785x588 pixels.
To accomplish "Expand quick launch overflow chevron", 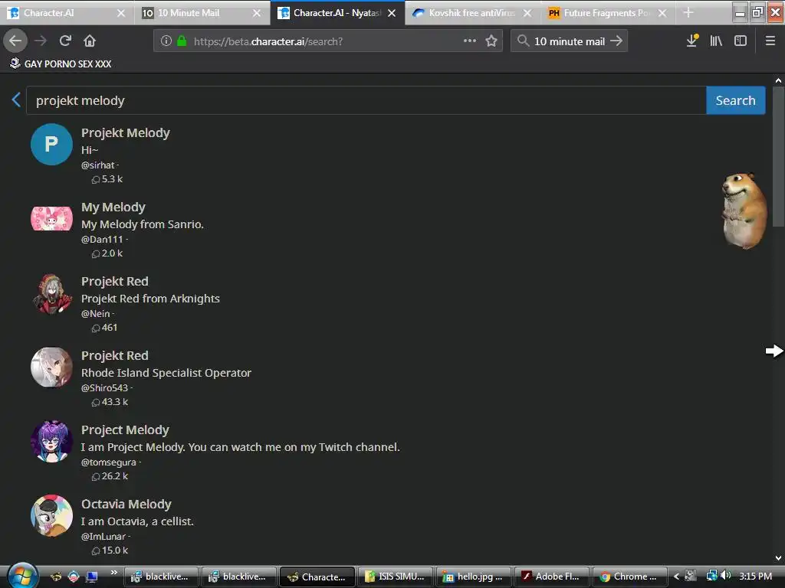I will (x=114, y=573).
